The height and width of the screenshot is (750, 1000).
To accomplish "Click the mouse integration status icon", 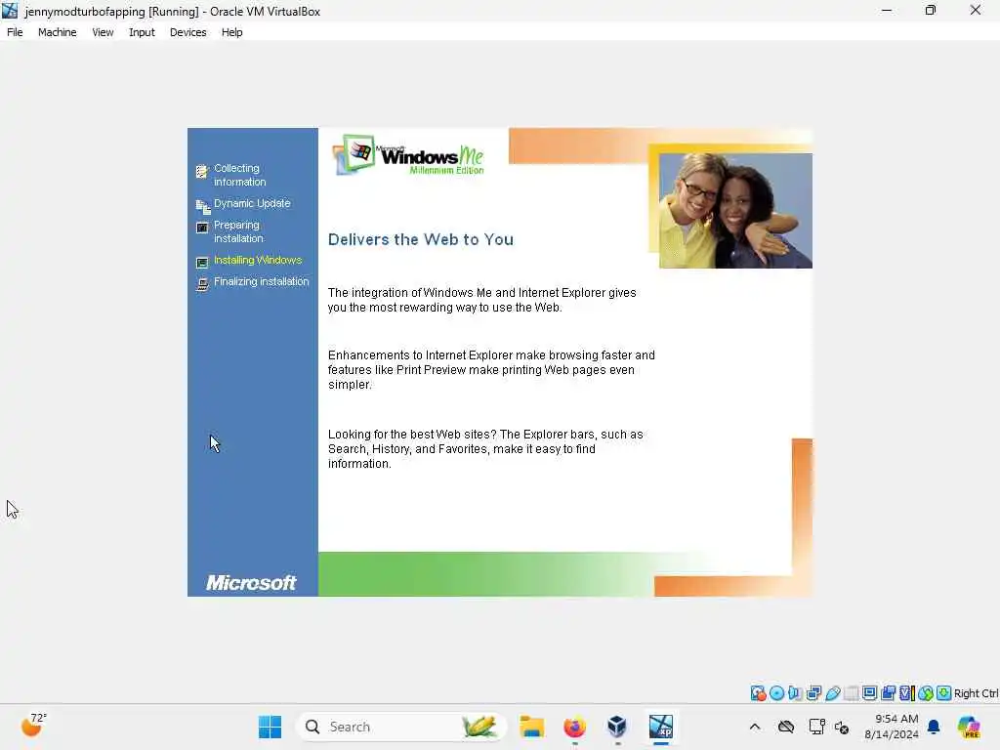I will (926, 693).
